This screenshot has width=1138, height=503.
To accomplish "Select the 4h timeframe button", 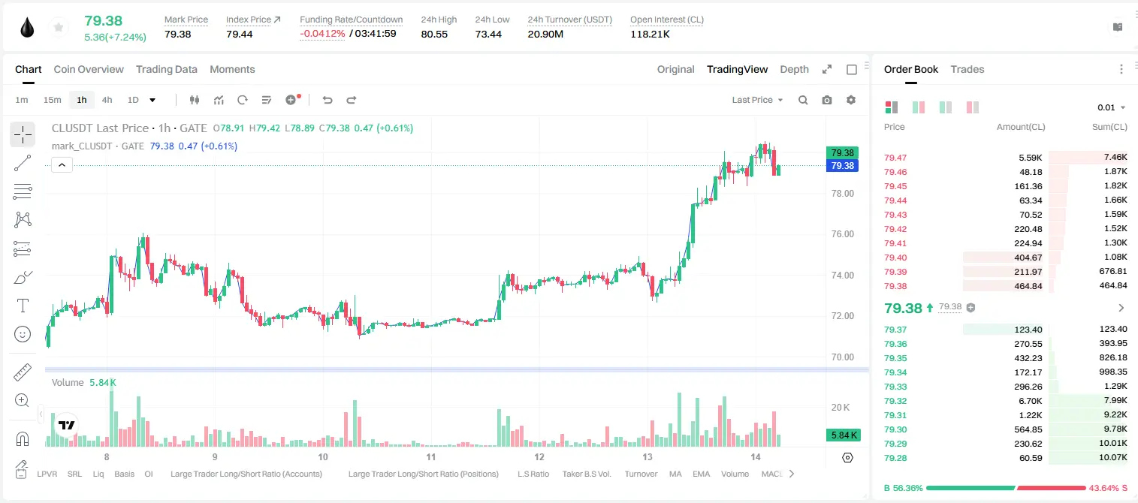I will click(x=107, y=100).
